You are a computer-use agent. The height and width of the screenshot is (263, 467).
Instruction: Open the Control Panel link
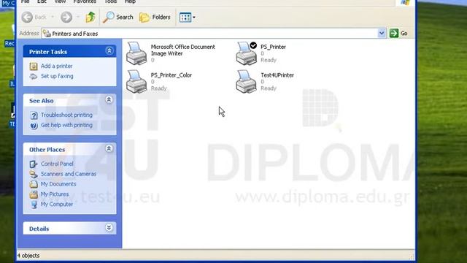point(57,164)
